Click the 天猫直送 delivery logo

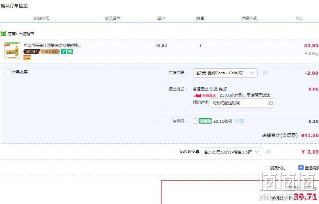click(x=204, y=95)
